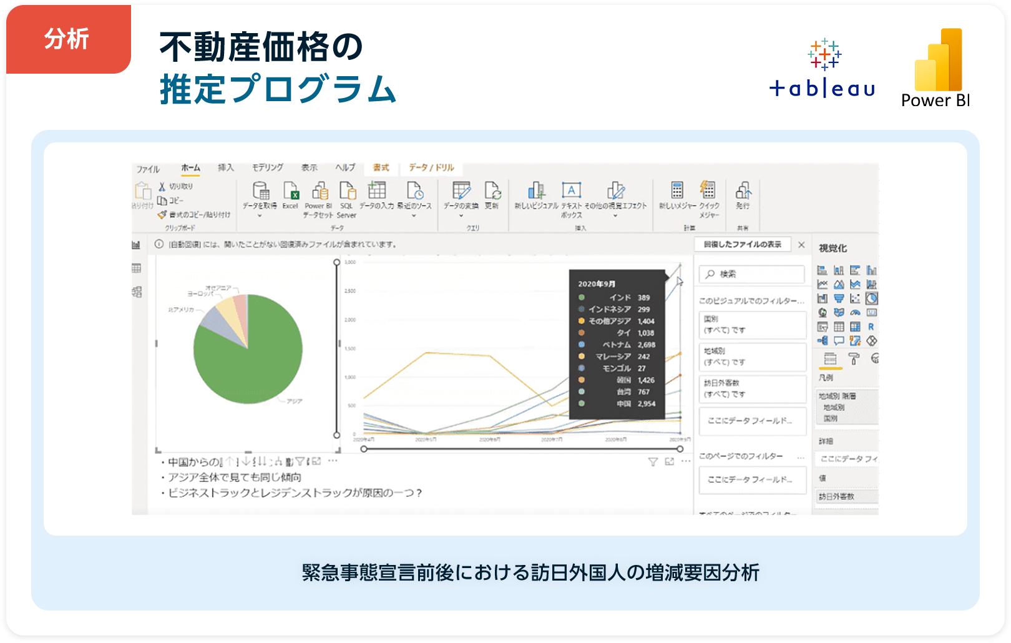
Task: Click 回復したファイルの表示 button
Action: [x=743, y=245]
